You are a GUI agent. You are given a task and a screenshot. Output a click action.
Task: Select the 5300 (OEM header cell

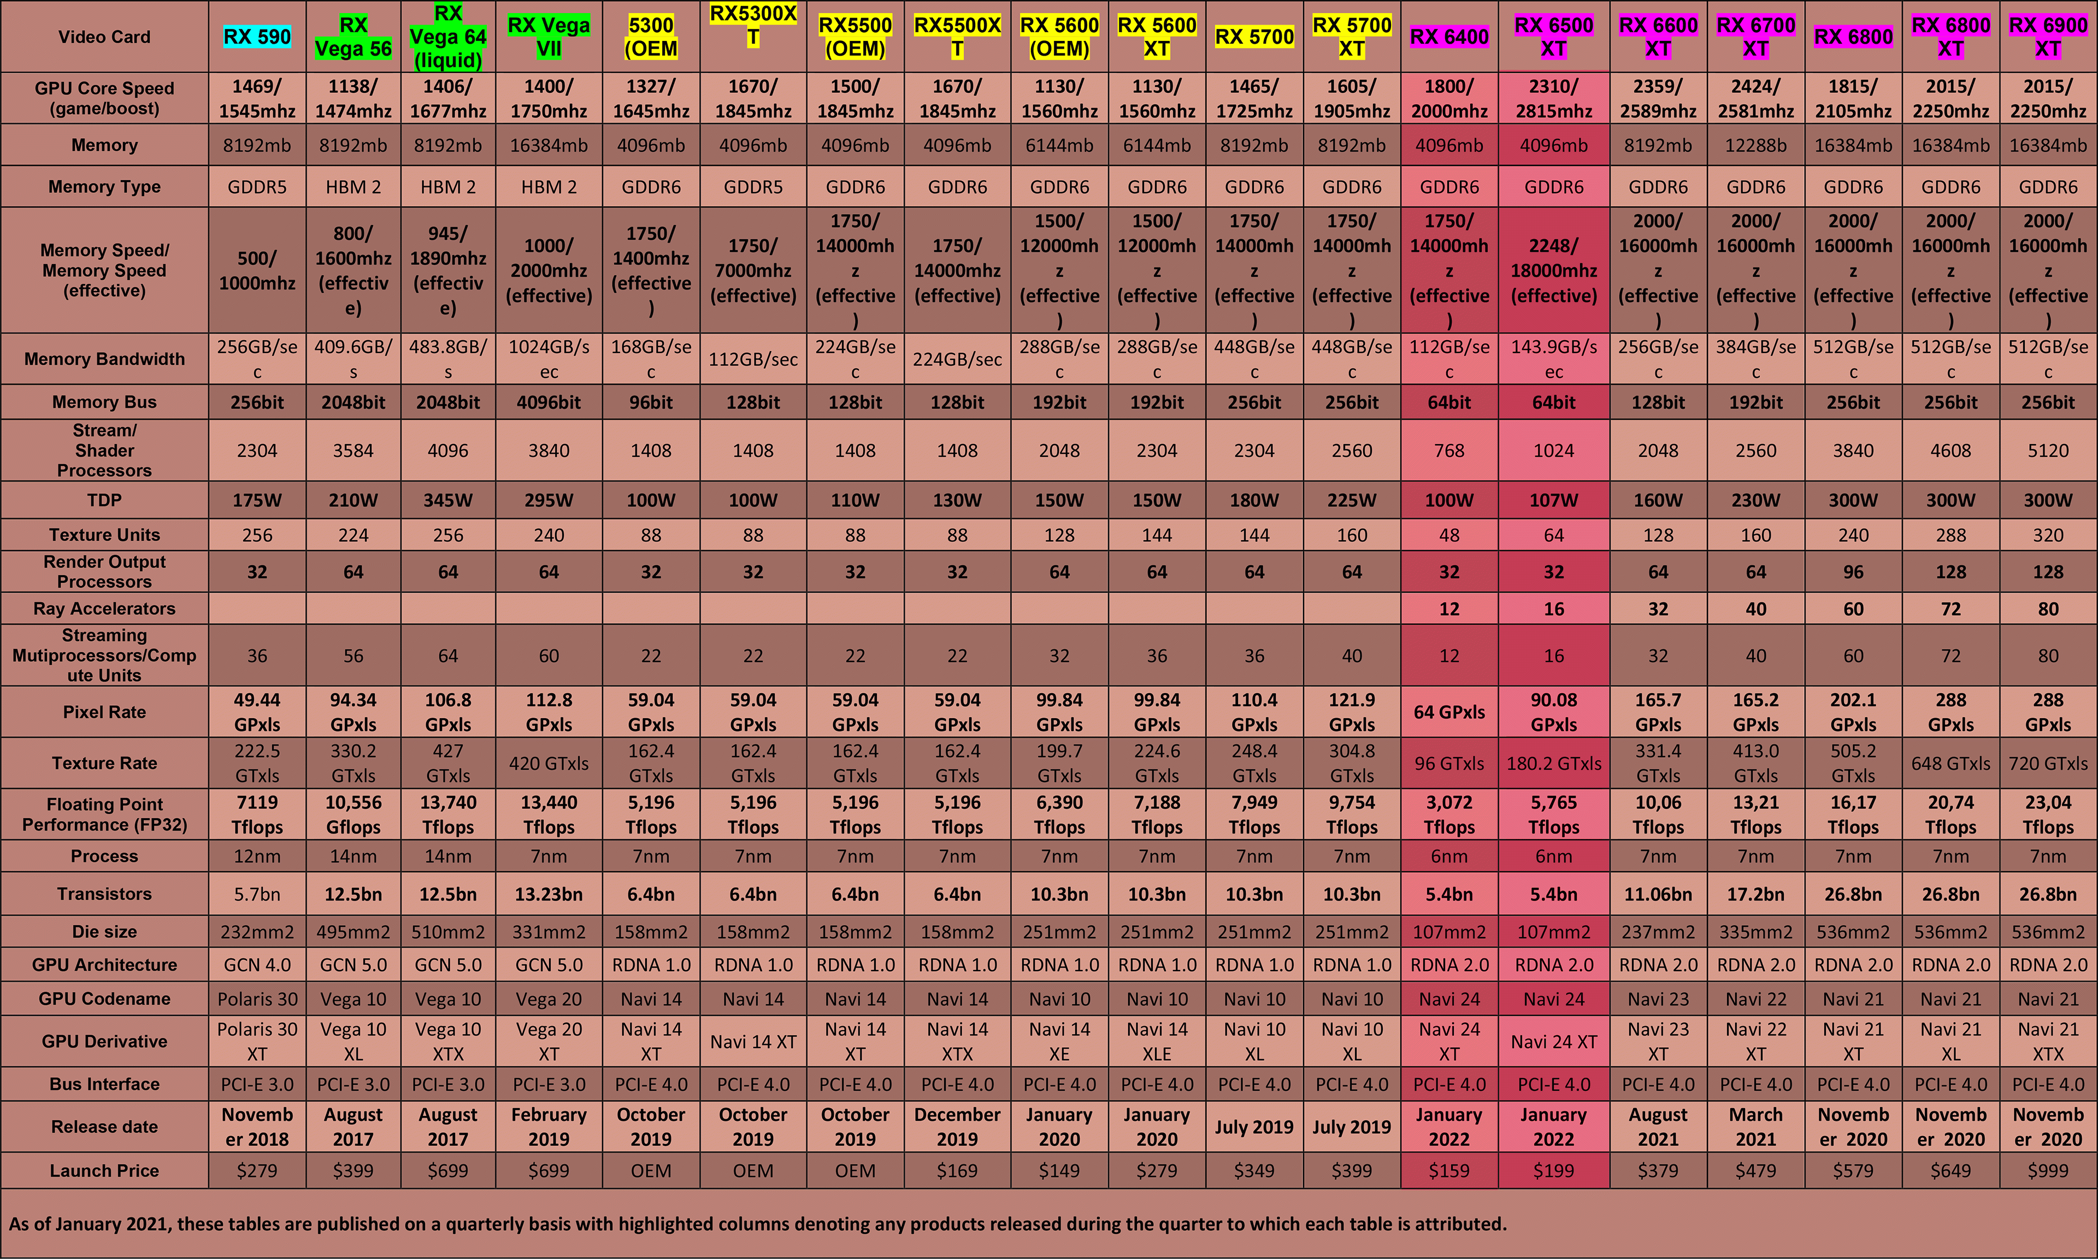tap(651, 37)
